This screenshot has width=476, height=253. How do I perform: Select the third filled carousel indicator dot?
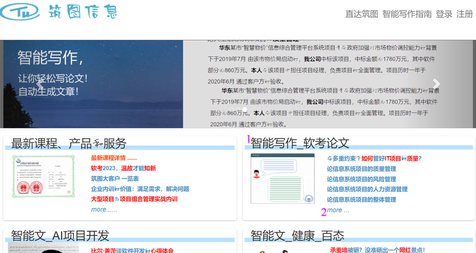[x=245, y=109]
